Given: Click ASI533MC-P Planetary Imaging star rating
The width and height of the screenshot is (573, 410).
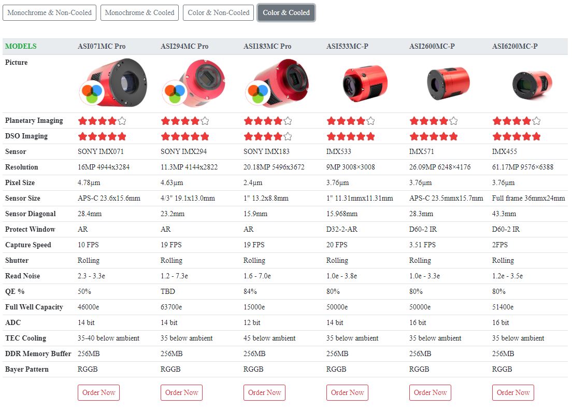Looking at the screenshot, I should point(351,121).
